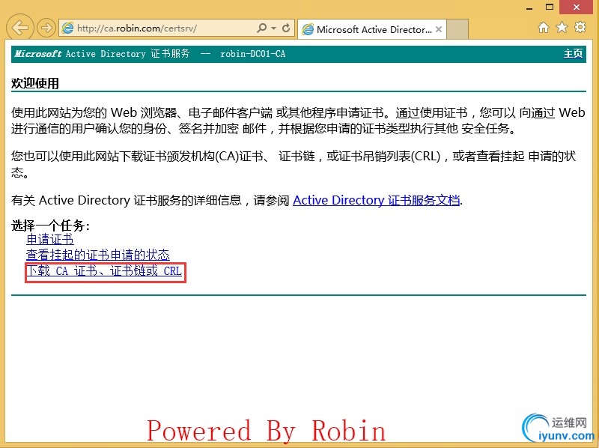Click the 选择一个任务 label
Image resolution: width=599 pixels, height=448 pixels.
click(x=50, y=225)
